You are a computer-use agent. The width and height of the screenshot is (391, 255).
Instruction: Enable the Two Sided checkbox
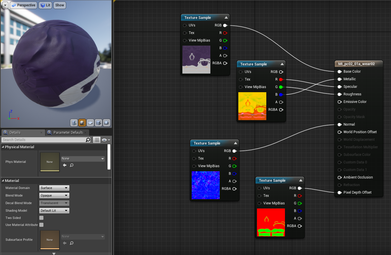click(41, 218)
